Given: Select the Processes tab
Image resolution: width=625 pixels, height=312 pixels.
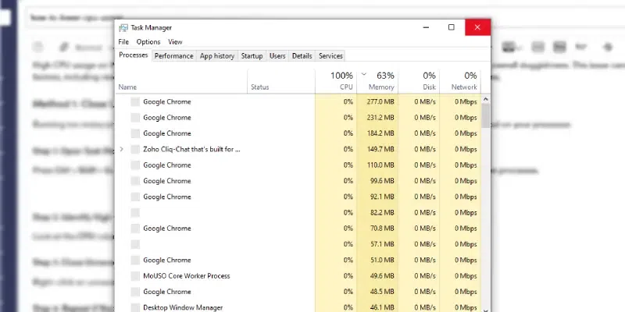Looking at the screenshot, I should (134, 55).
